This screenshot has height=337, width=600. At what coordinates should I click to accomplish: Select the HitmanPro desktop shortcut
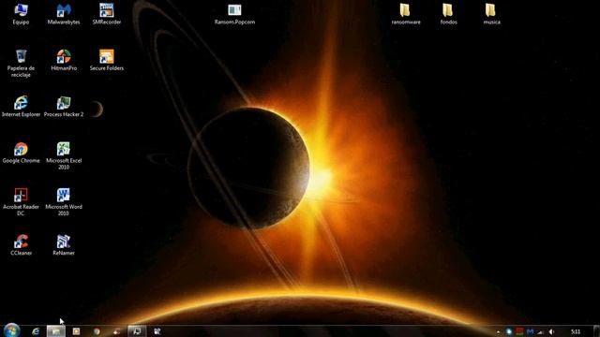pyautogui.click(x=64, y=60)
